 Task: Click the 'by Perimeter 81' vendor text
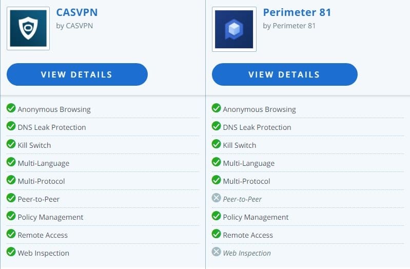pos(289,26)
